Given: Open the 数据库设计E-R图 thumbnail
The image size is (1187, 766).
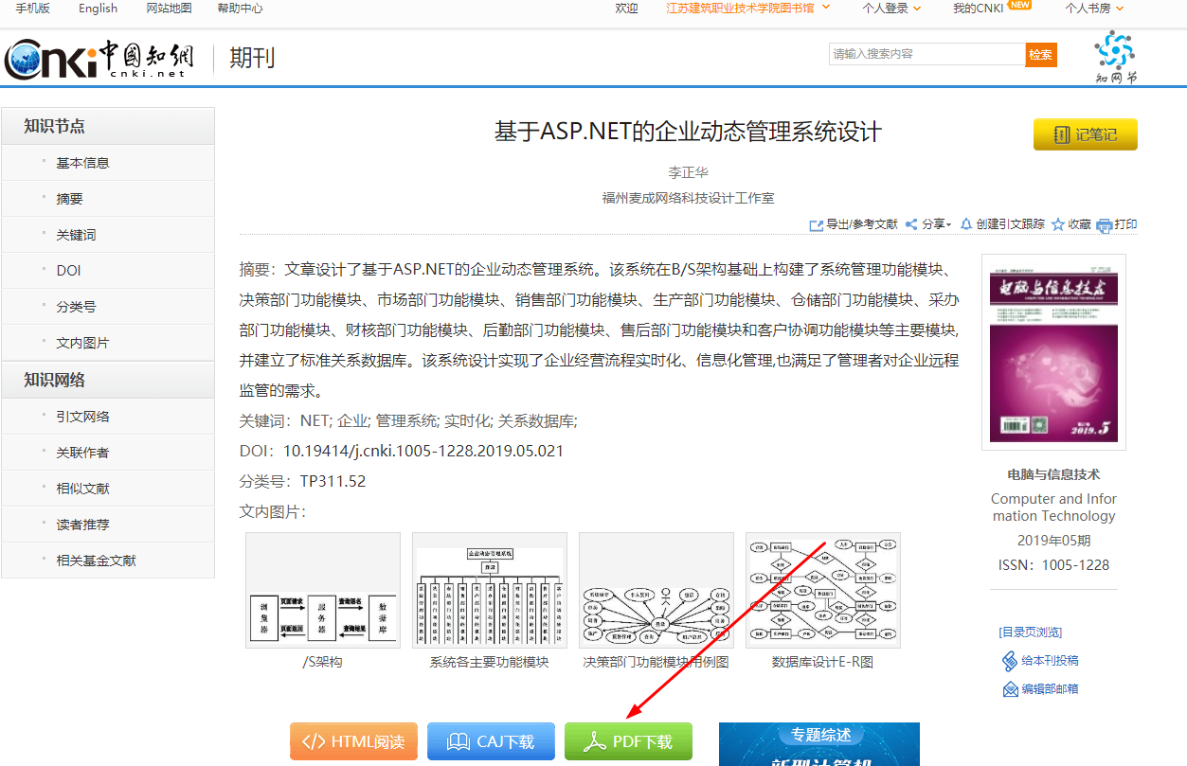Looking at the screenshot, I should 822,590.
